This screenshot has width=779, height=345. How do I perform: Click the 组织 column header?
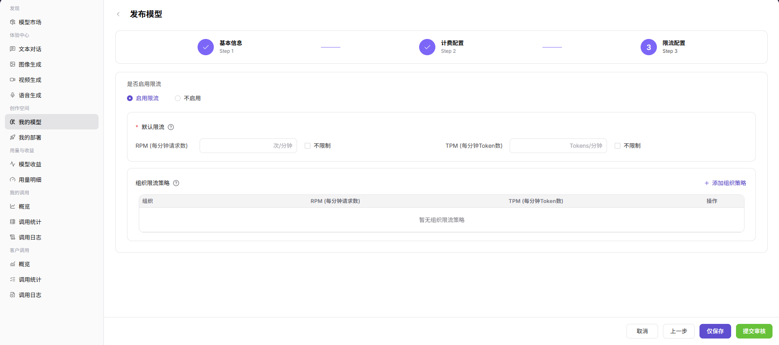[x=148, y=201]
